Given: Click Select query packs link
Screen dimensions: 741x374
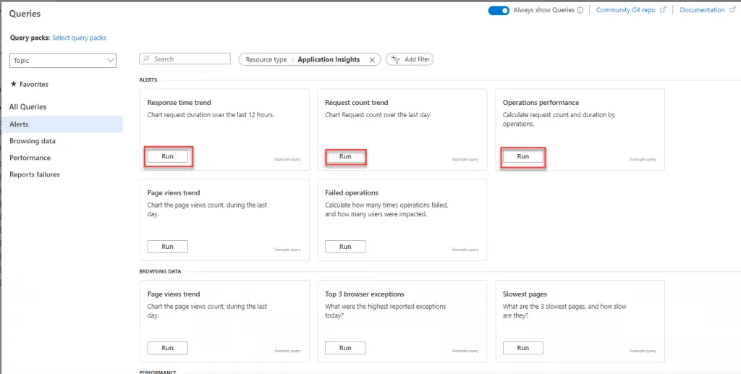Looking at the screenshot, I should [x=80, y=38].
